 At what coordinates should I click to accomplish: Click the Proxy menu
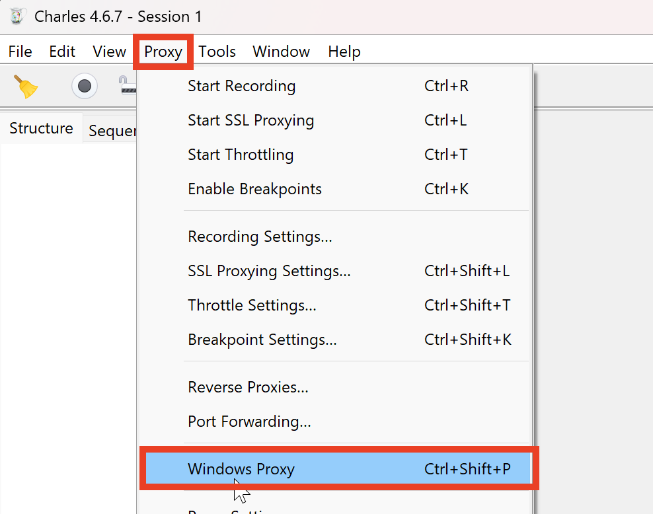(x=163, y=52)
